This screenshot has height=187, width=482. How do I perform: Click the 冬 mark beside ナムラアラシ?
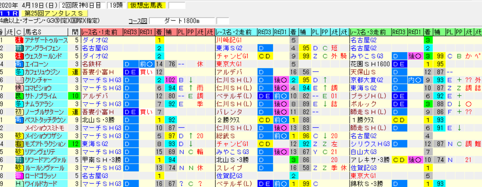tap(18, 104)
